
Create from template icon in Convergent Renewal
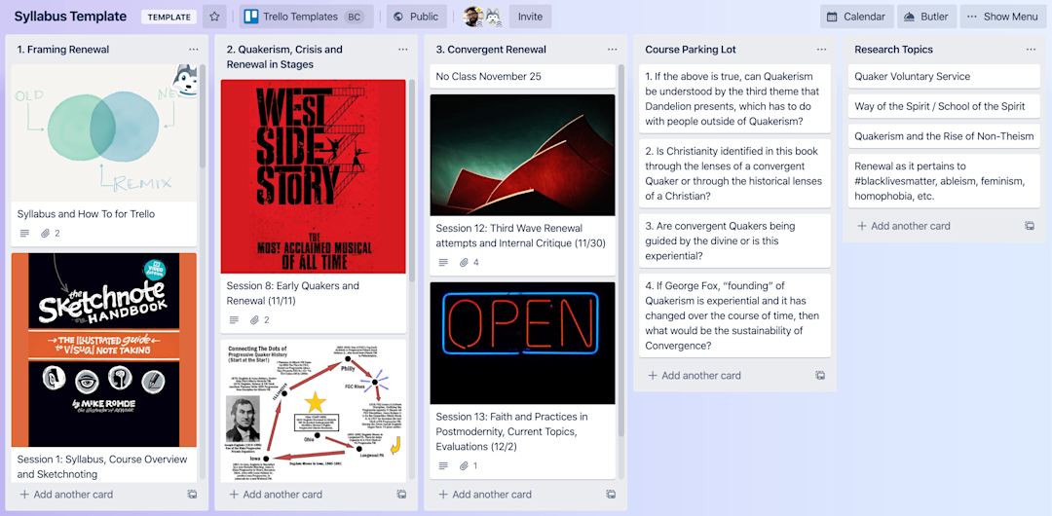(x=611, y=495)
